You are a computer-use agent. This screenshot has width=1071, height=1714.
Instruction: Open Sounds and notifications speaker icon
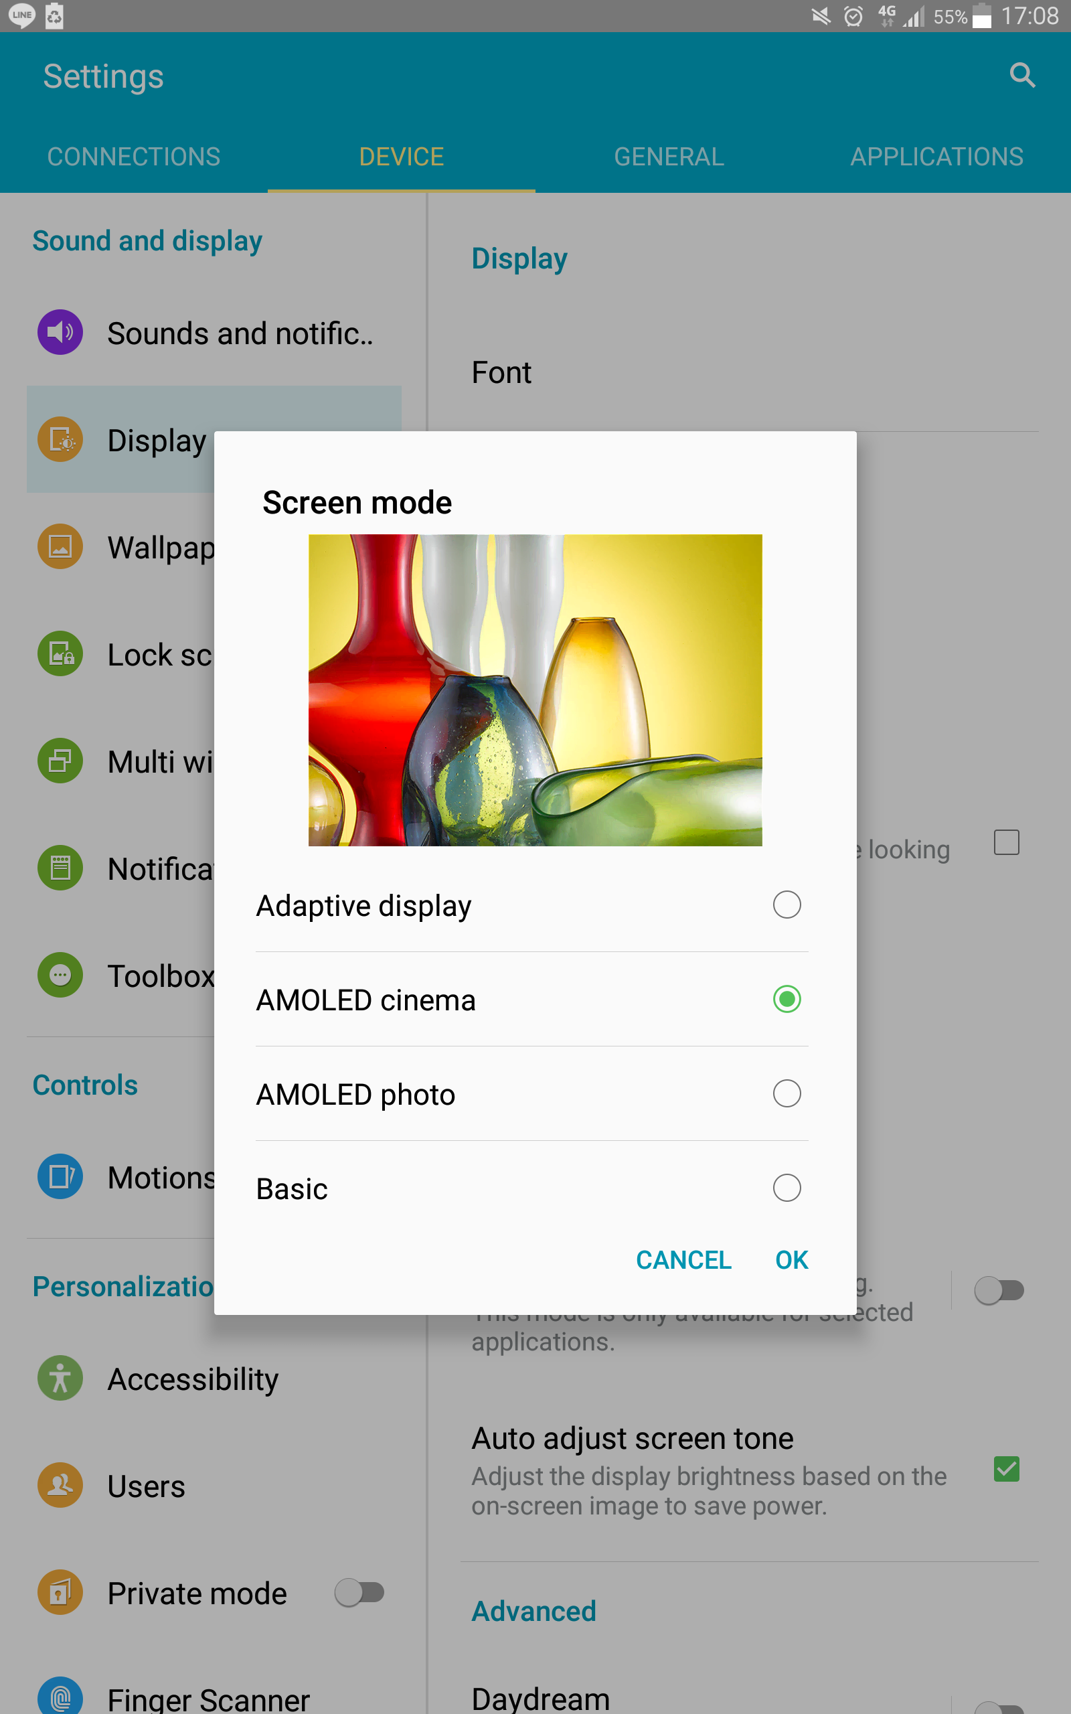click(60, 332)
